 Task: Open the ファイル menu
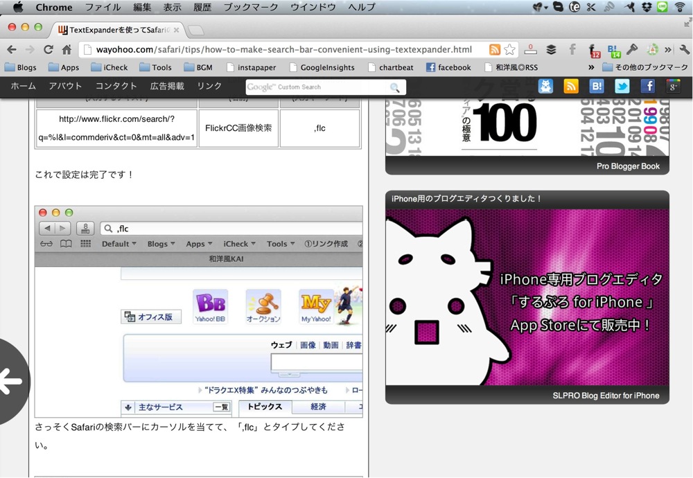coord(103,7)
